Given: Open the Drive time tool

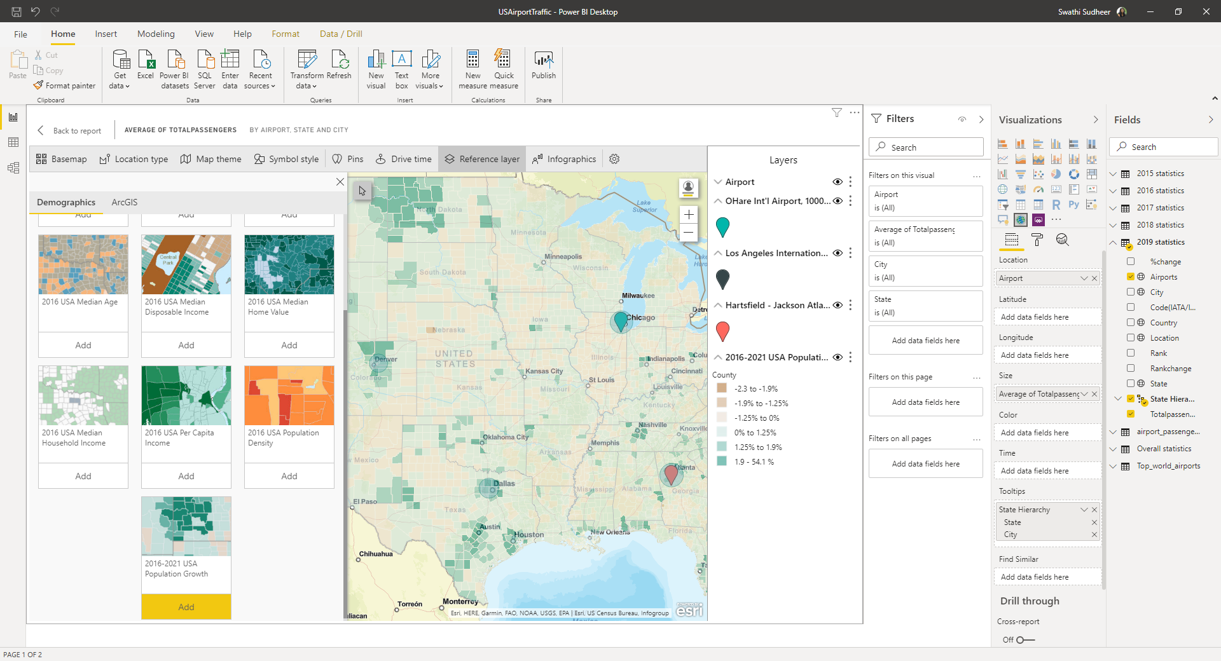Looking at the screenshot, I should 403,159.
